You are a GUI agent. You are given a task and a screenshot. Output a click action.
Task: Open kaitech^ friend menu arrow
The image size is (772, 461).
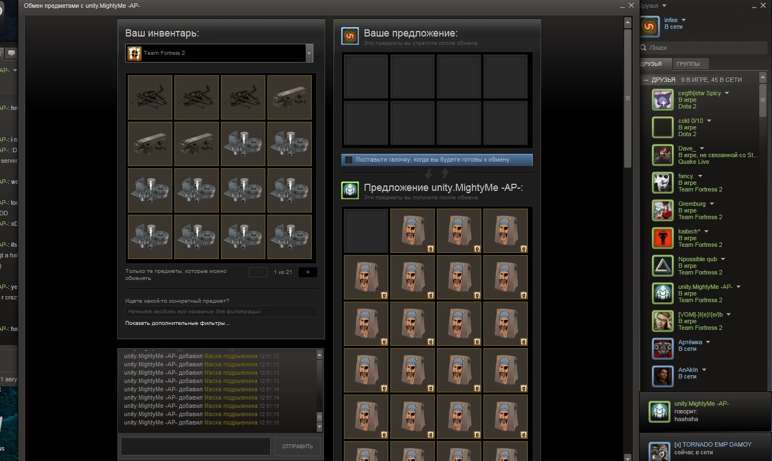point(706,231)
